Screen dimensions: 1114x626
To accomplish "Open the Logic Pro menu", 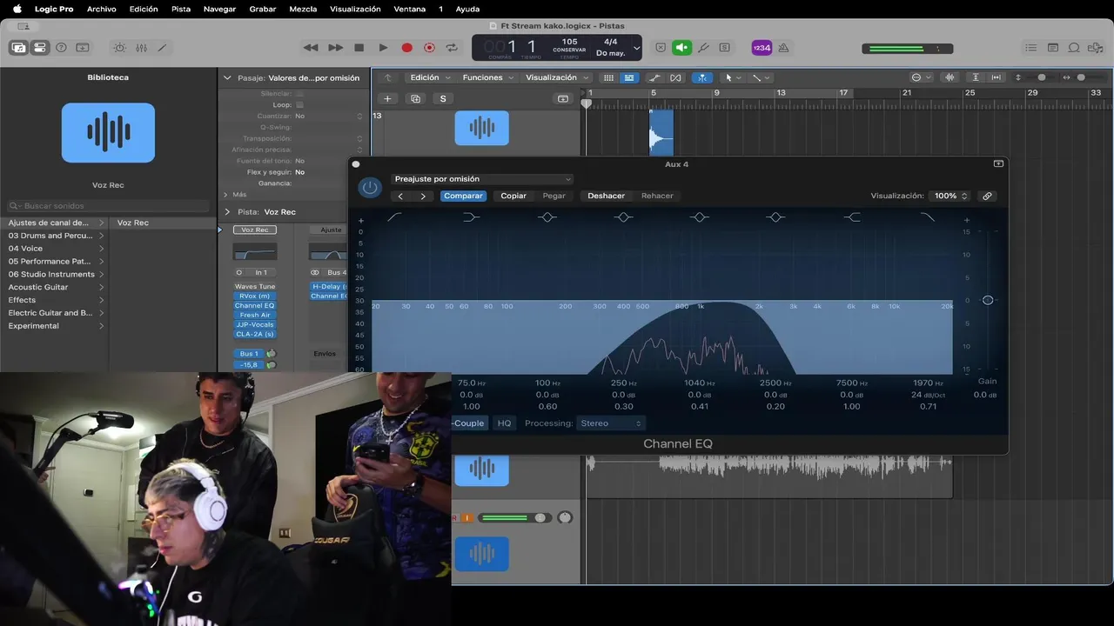I will pyautogui.click(x=54, y=9).
